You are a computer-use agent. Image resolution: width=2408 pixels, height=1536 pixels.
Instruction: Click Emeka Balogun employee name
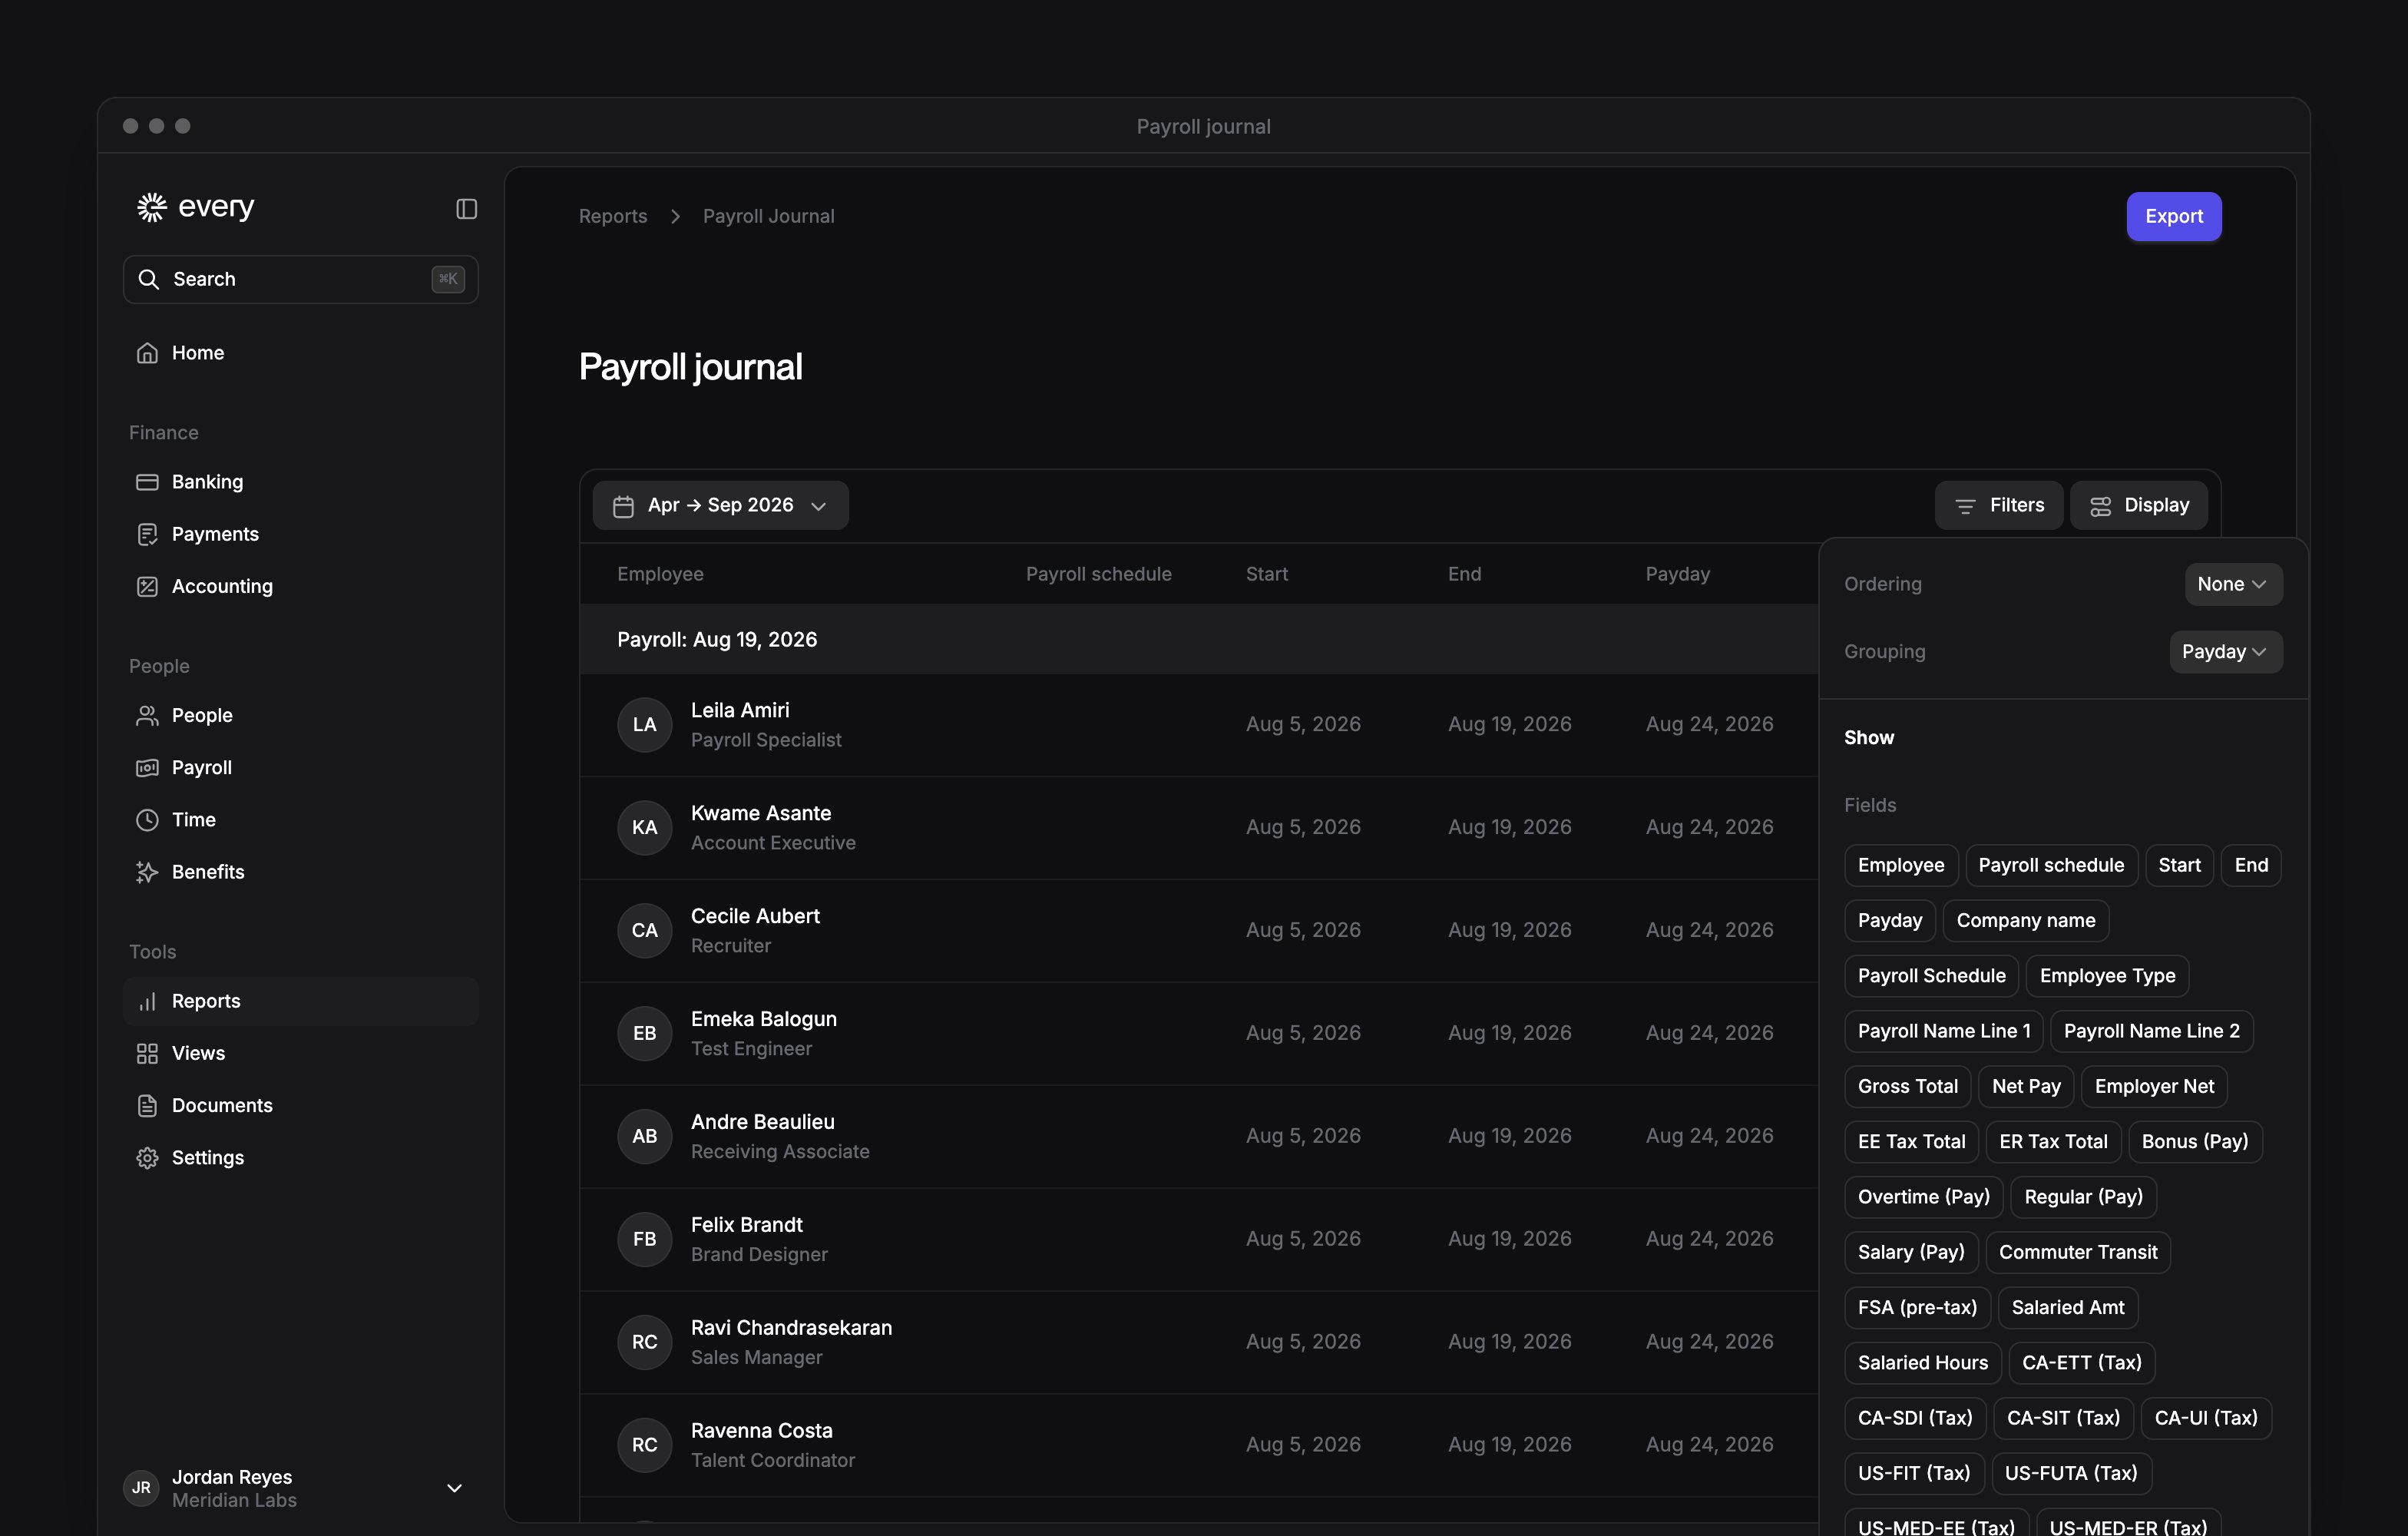point(763,1018)
